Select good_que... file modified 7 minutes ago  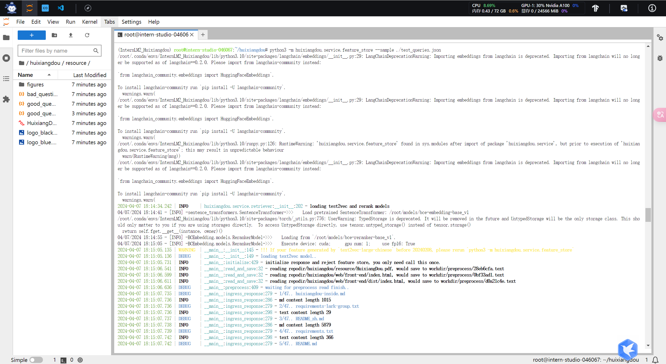62,104
